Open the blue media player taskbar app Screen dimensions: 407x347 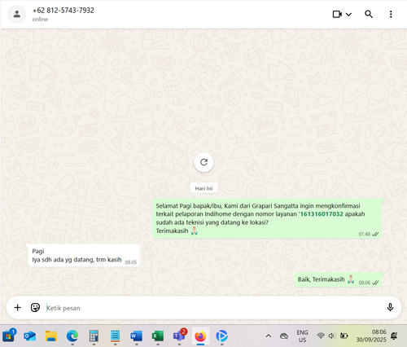coord(222,336)
